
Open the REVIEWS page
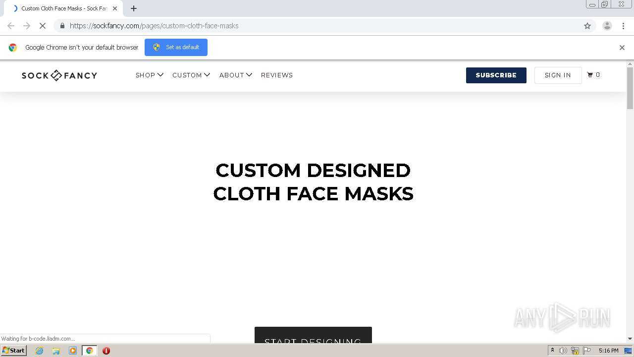coord(277,75)
